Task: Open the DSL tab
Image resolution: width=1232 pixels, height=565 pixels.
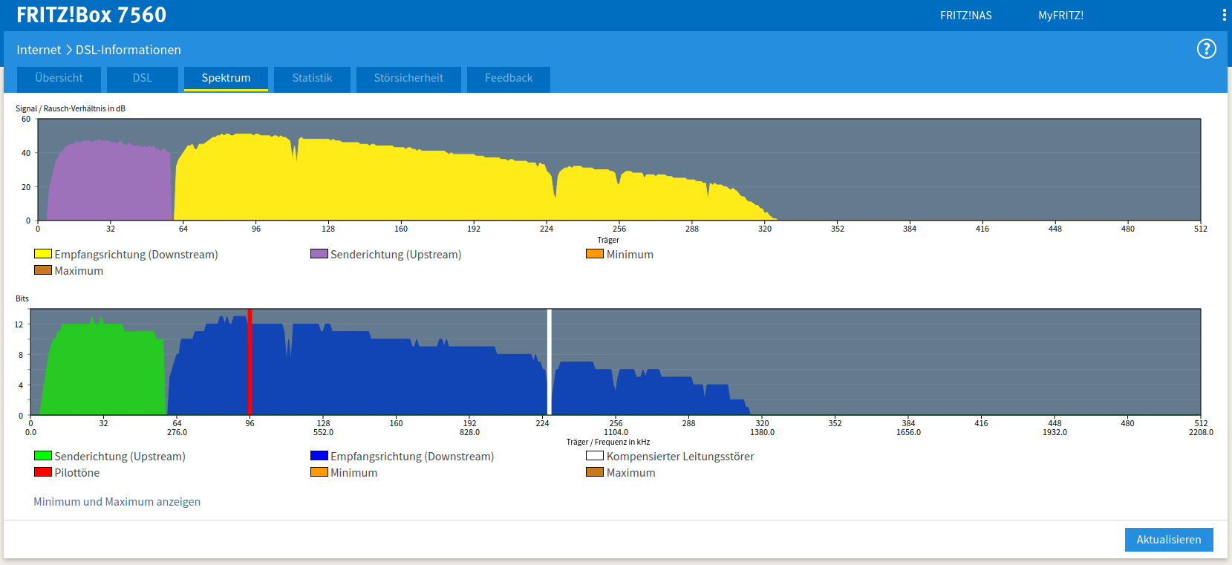Action: click(x=142, y=78)
